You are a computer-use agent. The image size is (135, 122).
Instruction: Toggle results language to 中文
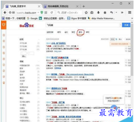(x=113, y=39)
